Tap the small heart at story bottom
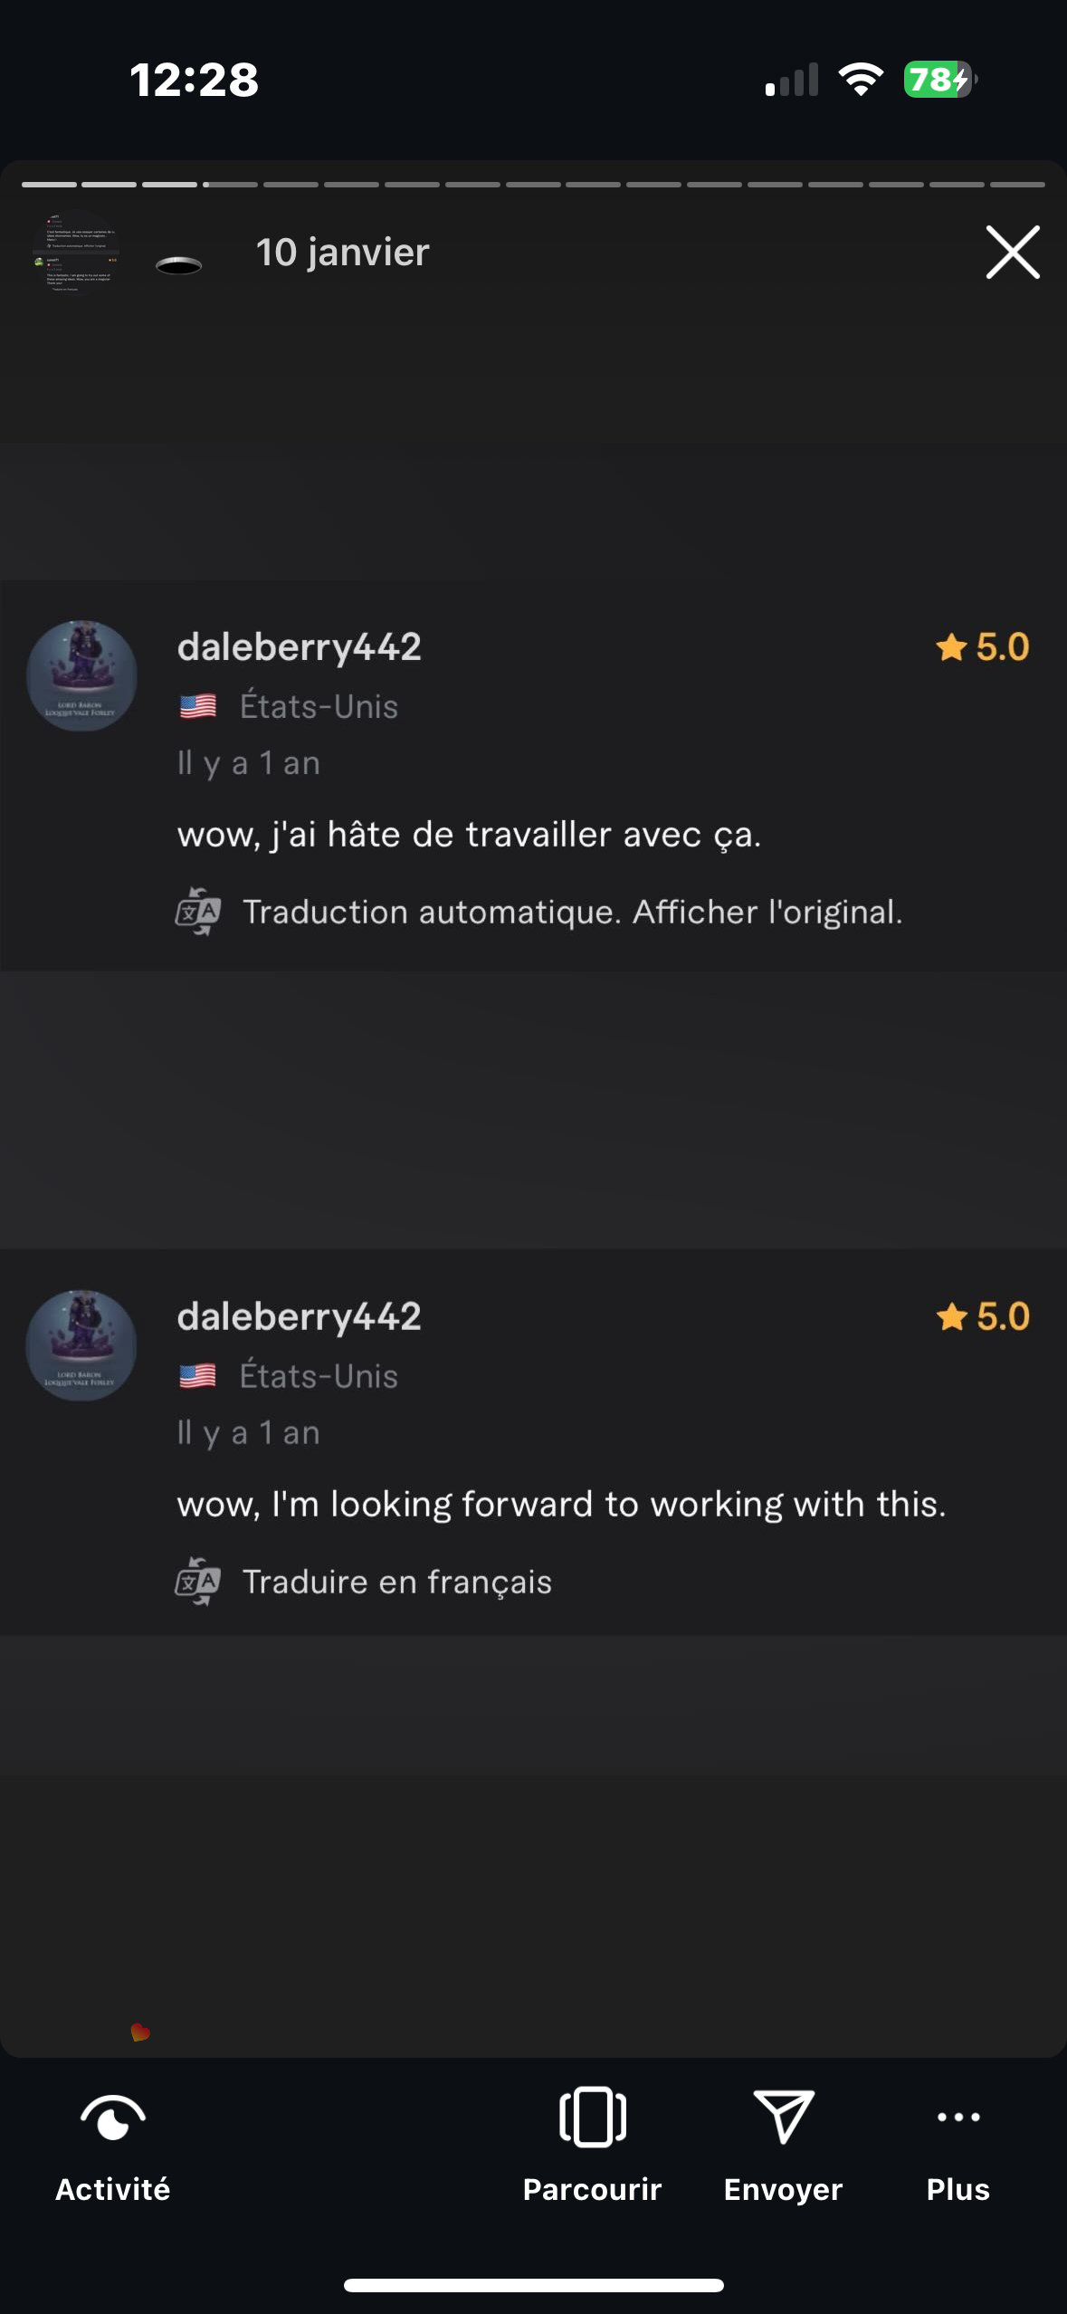1067x2314 pixels. [x=140, y=2032]
